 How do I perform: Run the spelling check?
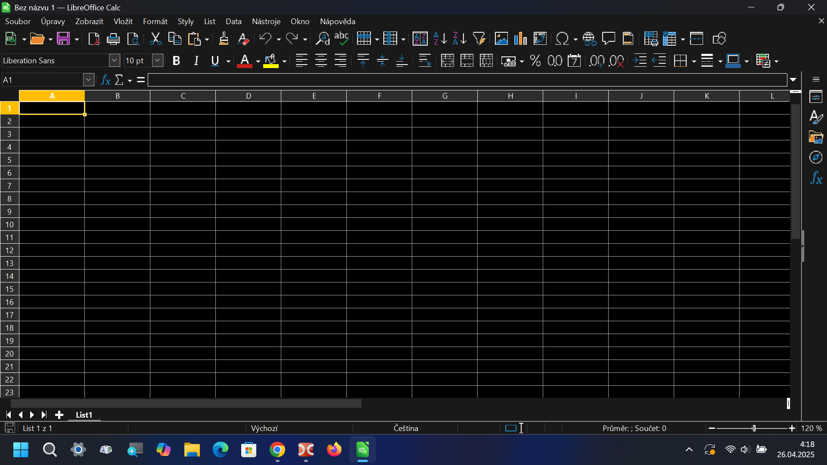tap(342, 39)
